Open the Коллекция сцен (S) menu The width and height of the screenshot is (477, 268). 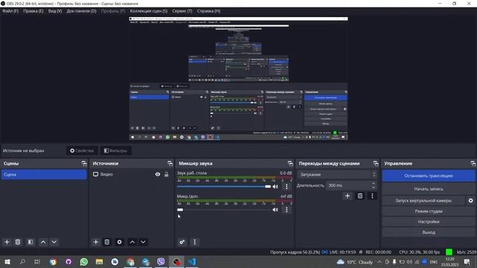[x=149, y=11]
